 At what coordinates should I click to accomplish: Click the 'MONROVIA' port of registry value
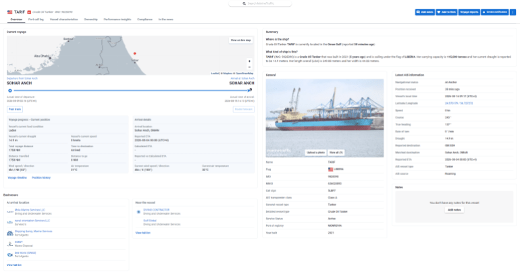point(334,226)
